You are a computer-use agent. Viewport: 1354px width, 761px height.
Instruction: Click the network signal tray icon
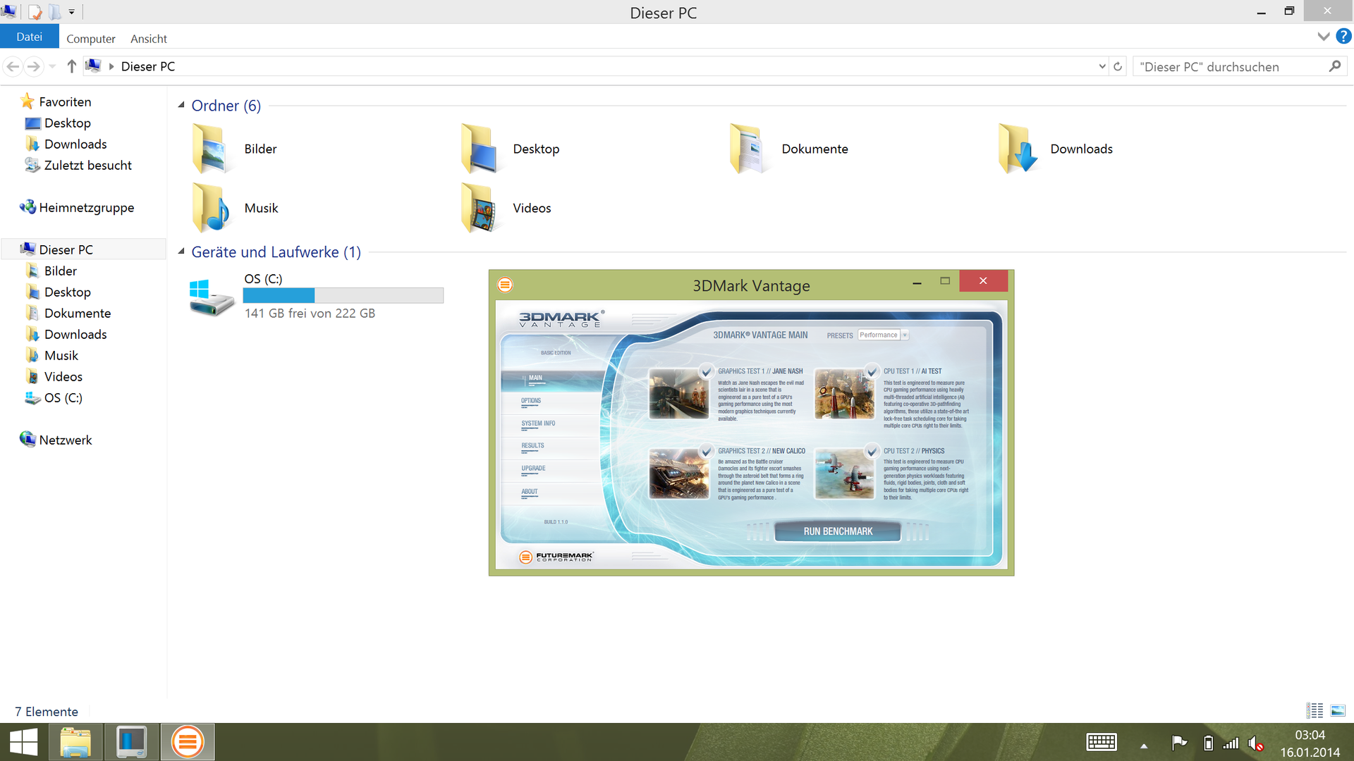pos(1231,743)
